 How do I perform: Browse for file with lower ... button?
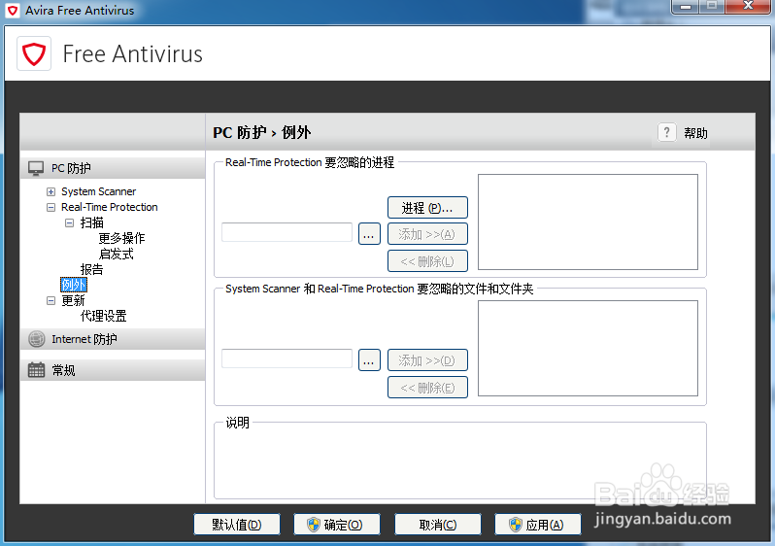(369, 360)
